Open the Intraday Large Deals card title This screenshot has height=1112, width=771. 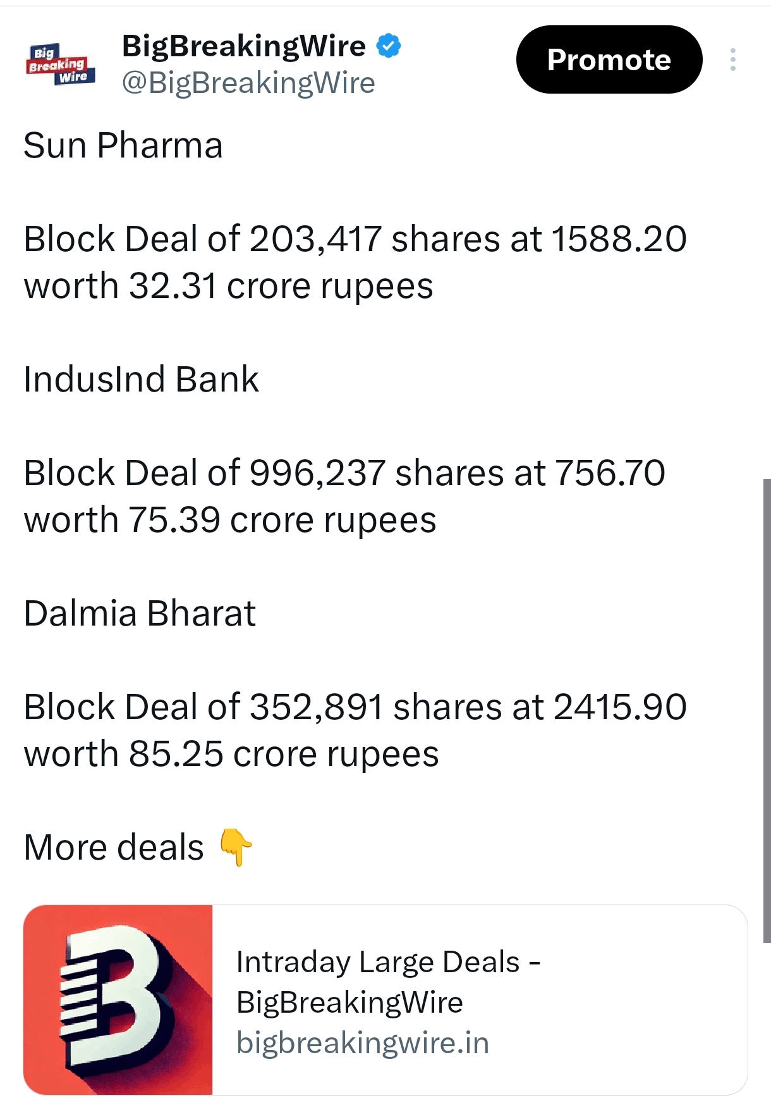tap(388, 982)
